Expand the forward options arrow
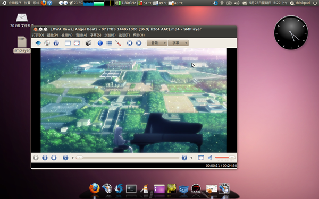319x199 pixels. [191, 158]
